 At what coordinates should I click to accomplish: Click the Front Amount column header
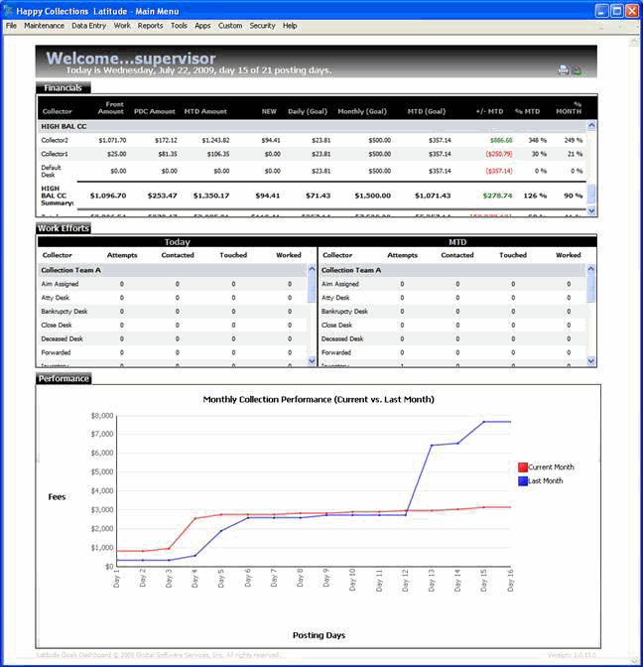coord(110,107)
